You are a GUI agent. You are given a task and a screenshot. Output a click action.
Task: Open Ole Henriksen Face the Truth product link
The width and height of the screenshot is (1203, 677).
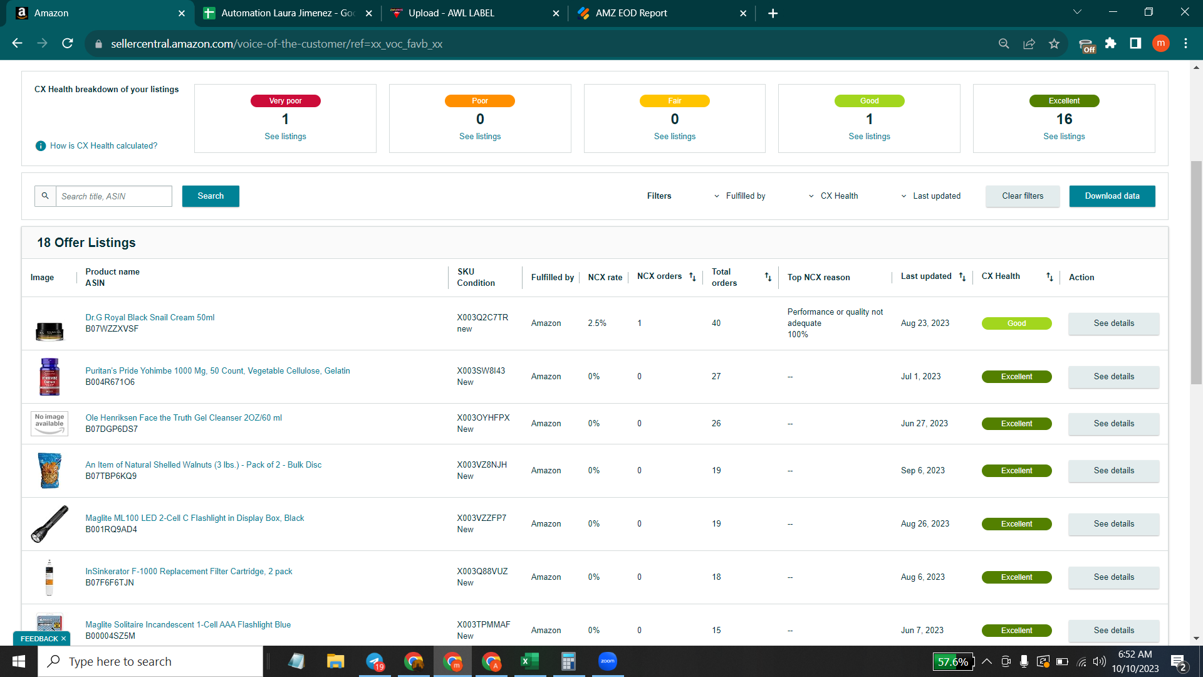(x=184, y=418)
